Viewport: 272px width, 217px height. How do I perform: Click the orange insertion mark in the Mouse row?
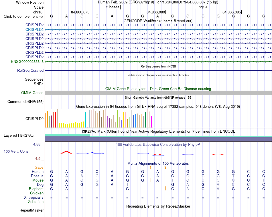tap(151, 180)
